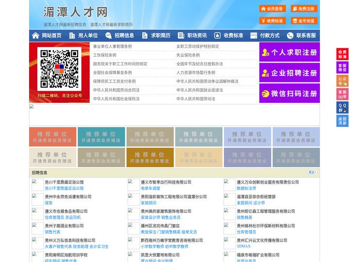Viewport: 349px width, 262px height.
Task: Click the news icon beside 职场资讯
Action: click(x=181, y=35)
